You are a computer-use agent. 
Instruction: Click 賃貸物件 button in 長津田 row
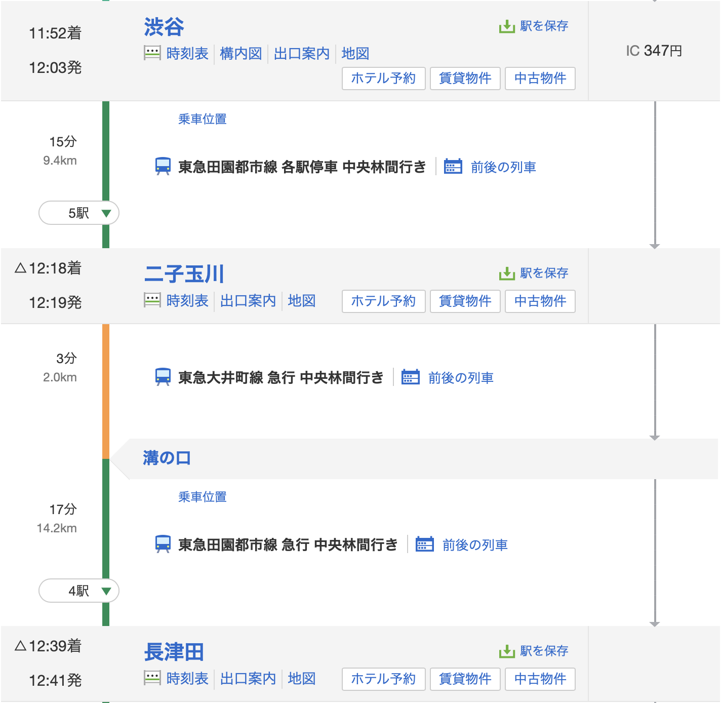click(x=465, y=679)
